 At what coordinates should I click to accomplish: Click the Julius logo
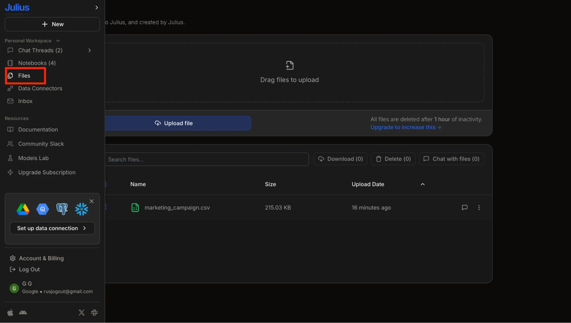(x=17, y=7)
